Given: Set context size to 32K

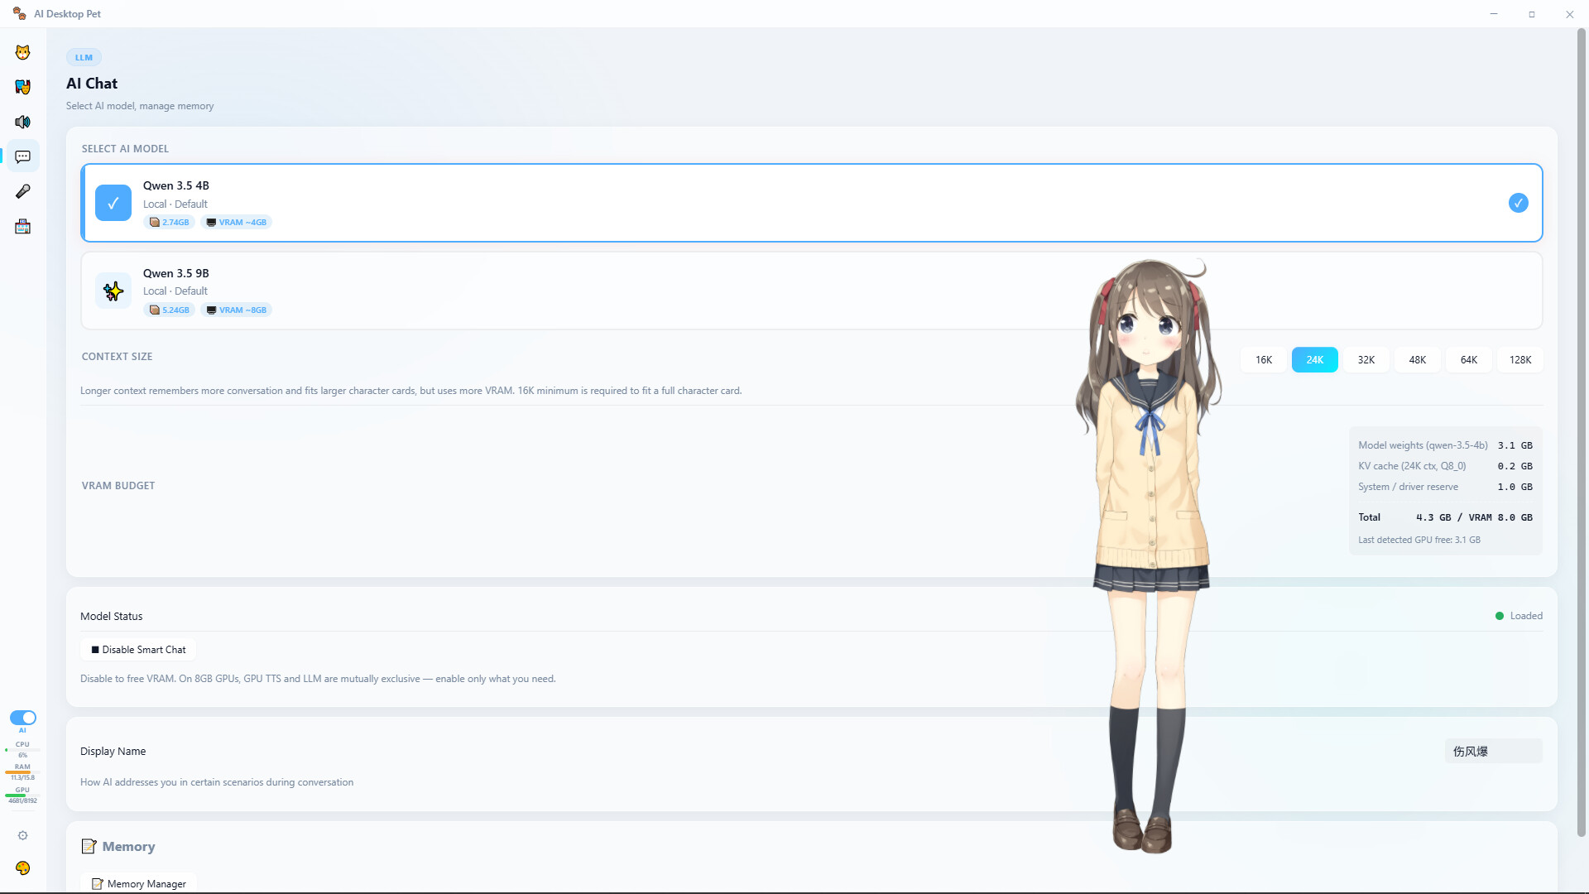Looking at the screenshot, I should (1366, 359).
